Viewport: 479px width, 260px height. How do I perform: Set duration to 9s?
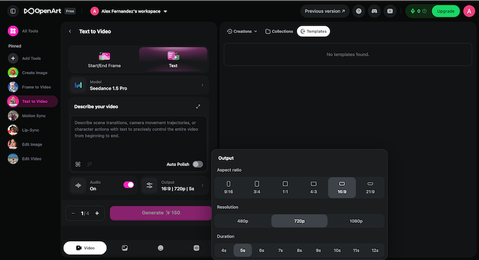pos(319,250)
